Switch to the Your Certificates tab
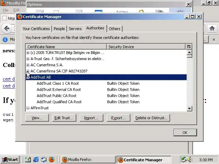219x164 pixels. (x=36, y=29)
